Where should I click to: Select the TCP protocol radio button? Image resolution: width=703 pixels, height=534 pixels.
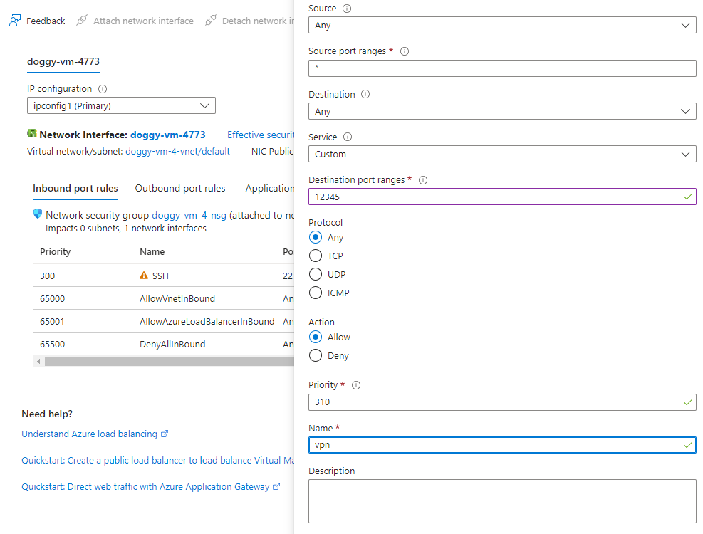pos(315,256)
